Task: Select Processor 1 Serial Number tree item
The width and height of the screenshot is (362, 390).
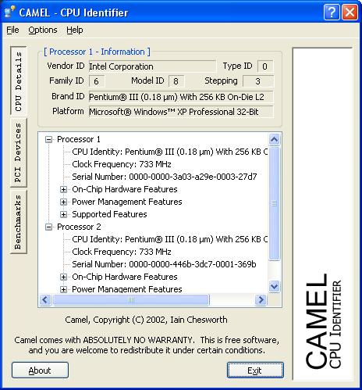Action: coord(165,177)
